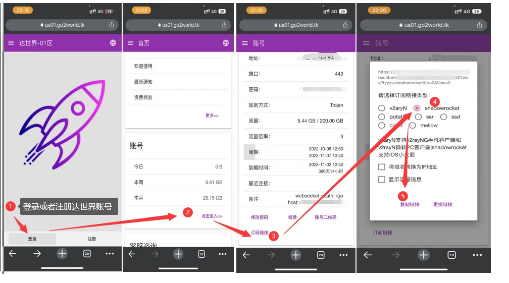Select the shadowrocket radio button

[x=417, y=108]
